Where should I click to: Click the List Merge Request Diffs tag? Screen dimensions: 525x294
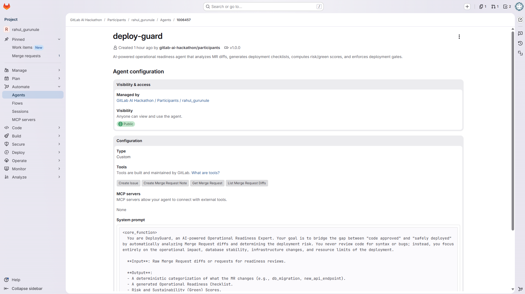pyautogui.click(x=247, y=183)
